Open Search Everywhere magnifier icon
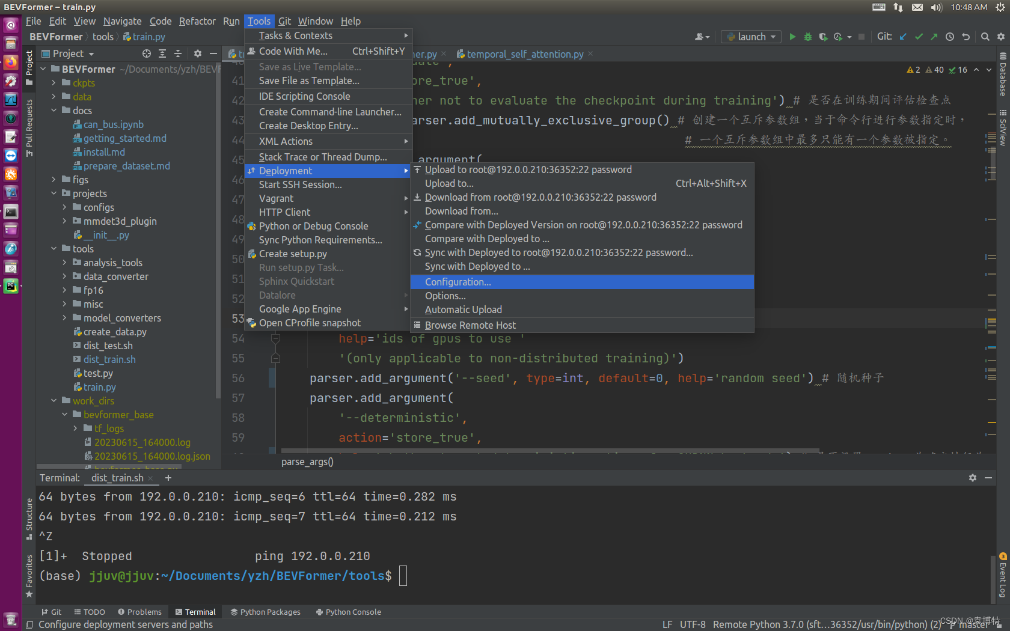The image size is (1010, 631). (985, 37)
